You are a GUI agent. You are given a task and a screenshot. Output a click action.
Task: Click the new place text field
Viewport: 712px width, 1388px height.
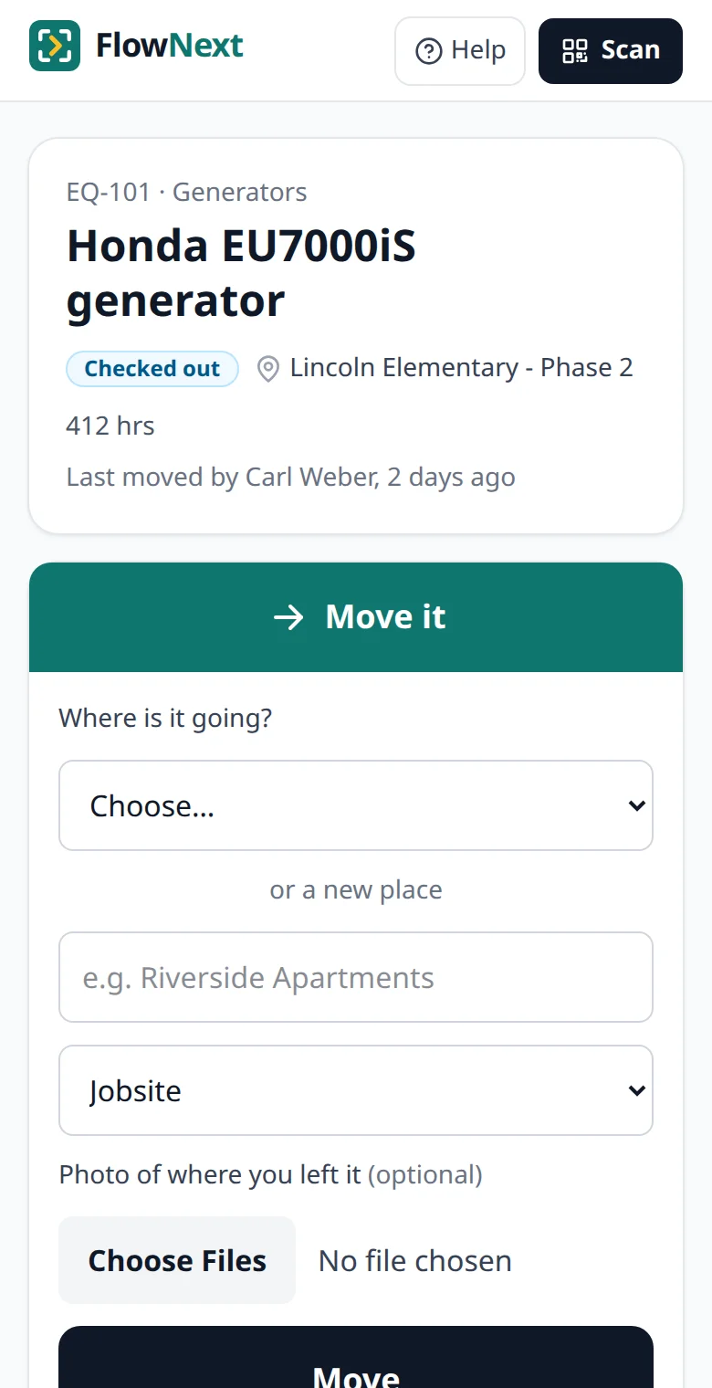(356, 977)
